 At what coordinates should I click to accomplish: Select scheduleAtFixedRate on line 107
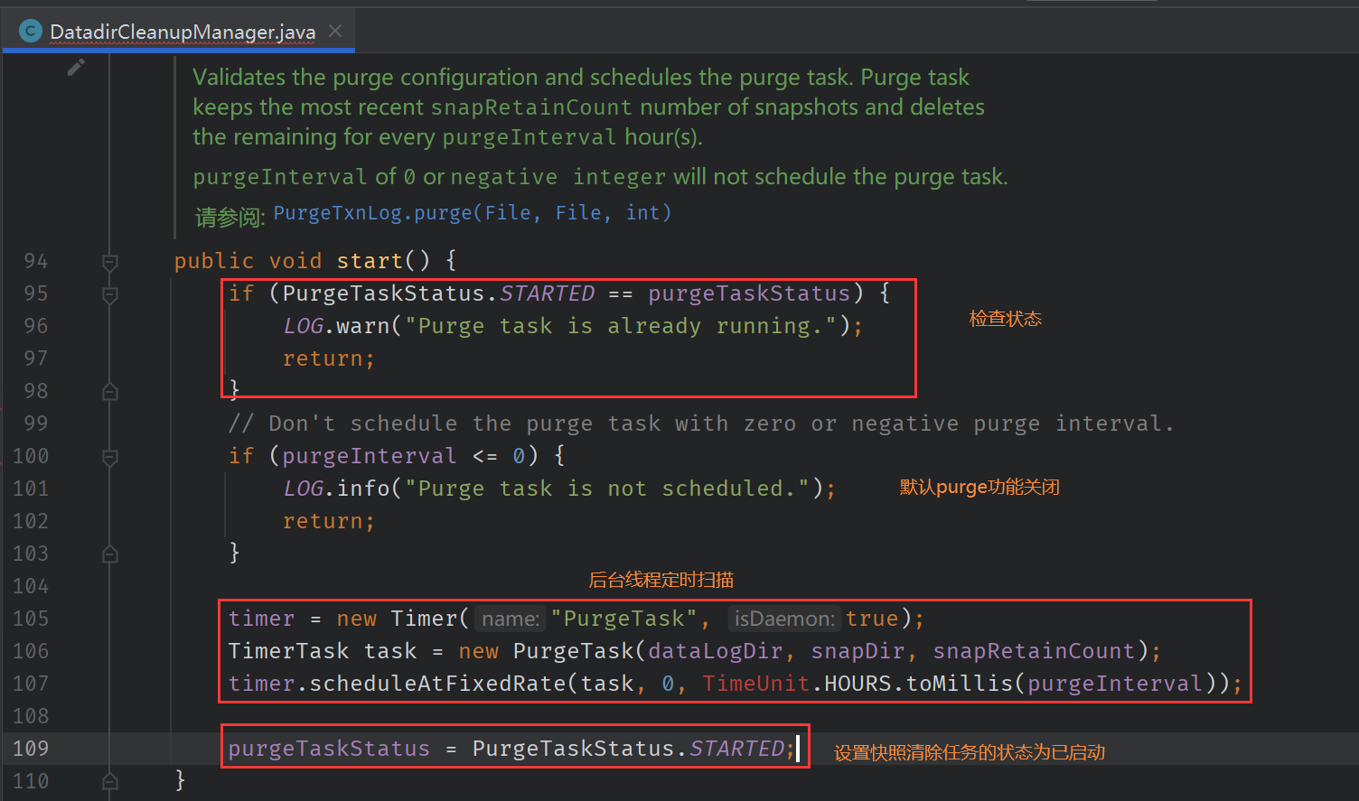[x=438, y=684]
